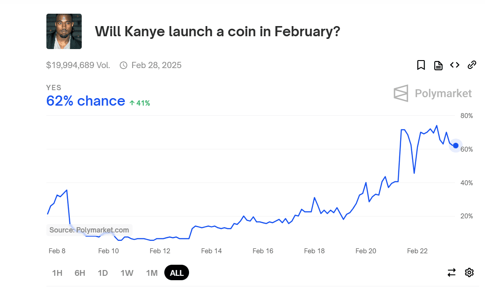The height and width of the screenshot is (297, 485).
Task: Toggle the 6H timeframe
Action: (80, 273)
